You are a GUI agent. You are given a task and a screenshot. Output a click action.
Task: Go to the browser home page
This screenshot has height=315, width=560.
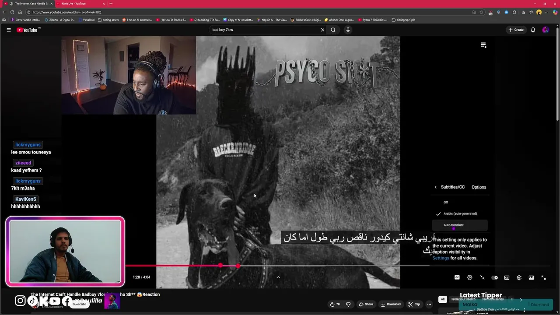pos(20,12)
